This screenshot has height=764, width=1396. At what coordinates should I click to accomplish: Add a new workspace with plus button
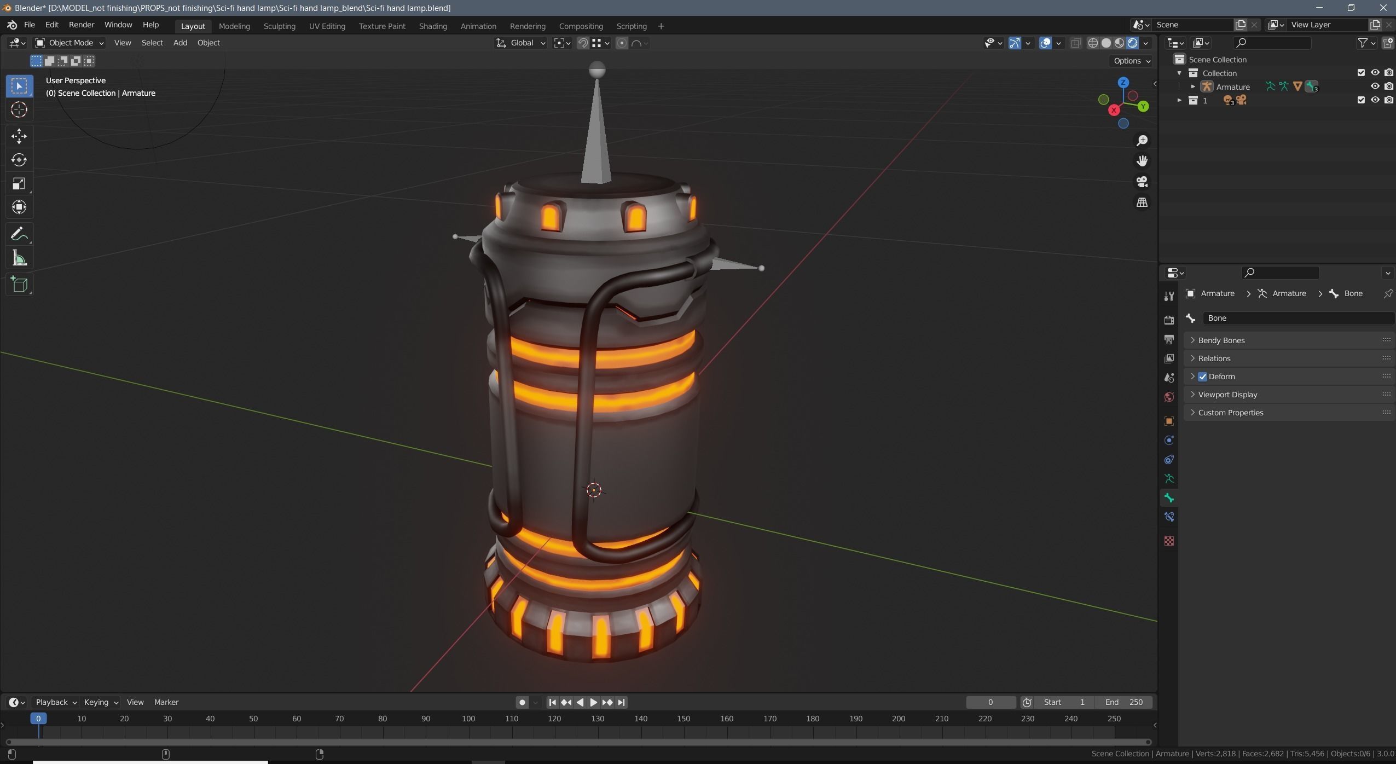[661, 26]
